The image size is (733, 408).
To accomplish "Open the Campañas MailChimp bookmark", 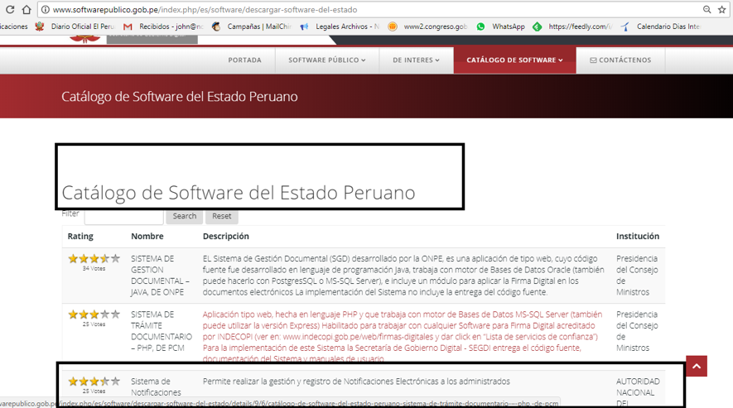I will tap(251, 26).
